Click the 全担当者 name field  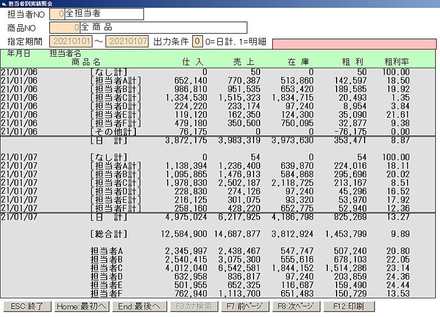(104, 14)
